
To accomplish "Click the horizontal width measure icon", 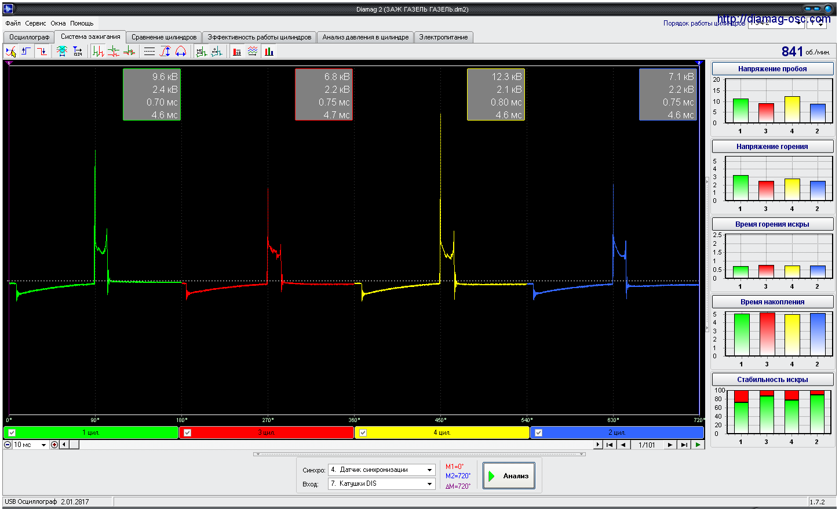I will (x=181, y=52).
